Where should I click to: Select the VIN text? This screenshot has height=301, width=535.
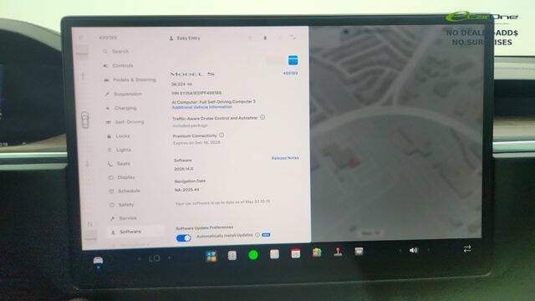pos(196,93)
